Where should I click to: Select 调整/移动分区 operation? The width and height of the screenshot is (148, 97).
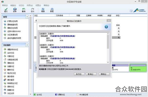point(11,49)
